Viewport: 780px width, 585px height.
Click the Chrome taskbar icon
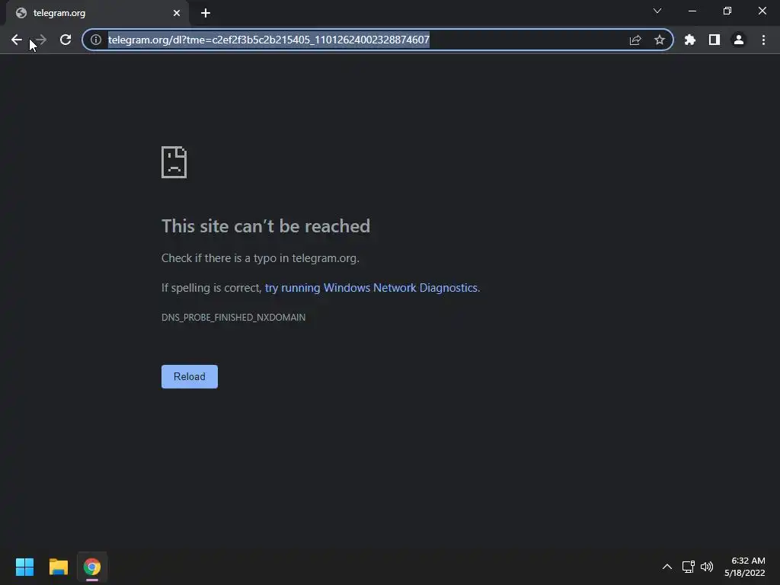point(92,567)
